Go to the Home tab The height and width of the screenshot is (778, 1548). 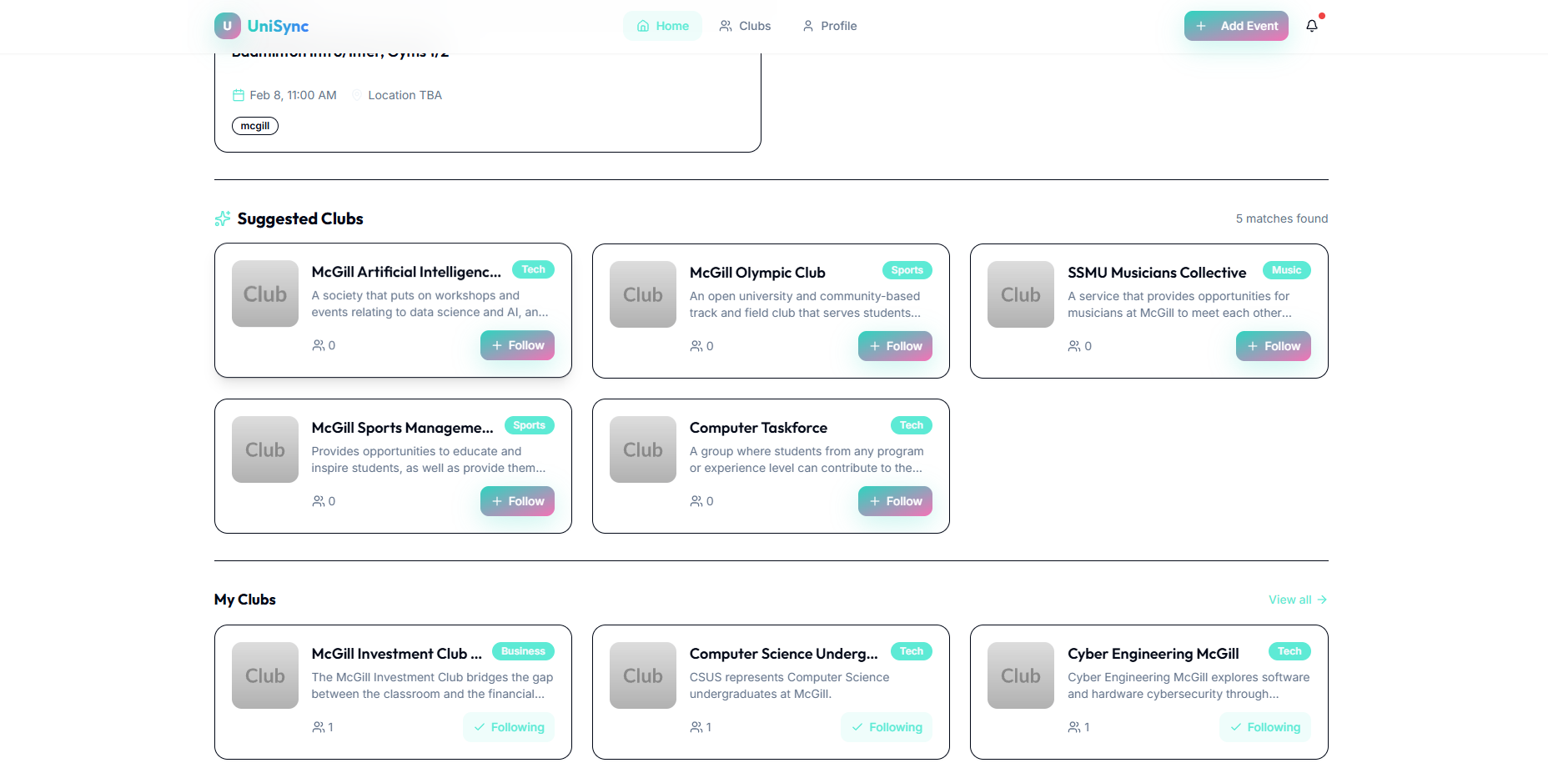662,26
